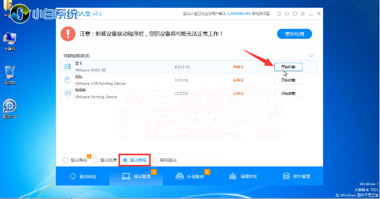Click the orange badge on 外设驱动 tab

pos(207,172)
